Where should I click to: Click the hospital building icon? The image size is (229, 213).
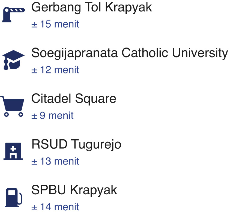point(13,151)
